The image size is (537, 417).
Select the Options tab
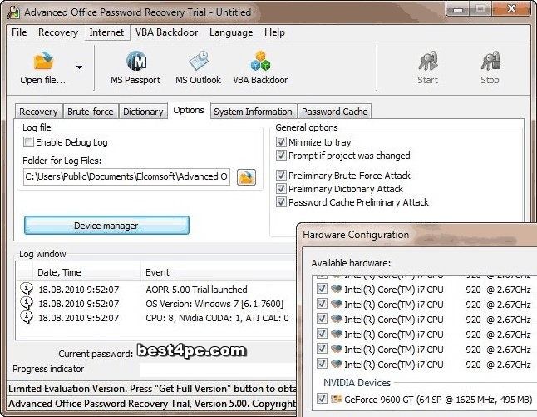pyautogui.click(x=189, y=110)
